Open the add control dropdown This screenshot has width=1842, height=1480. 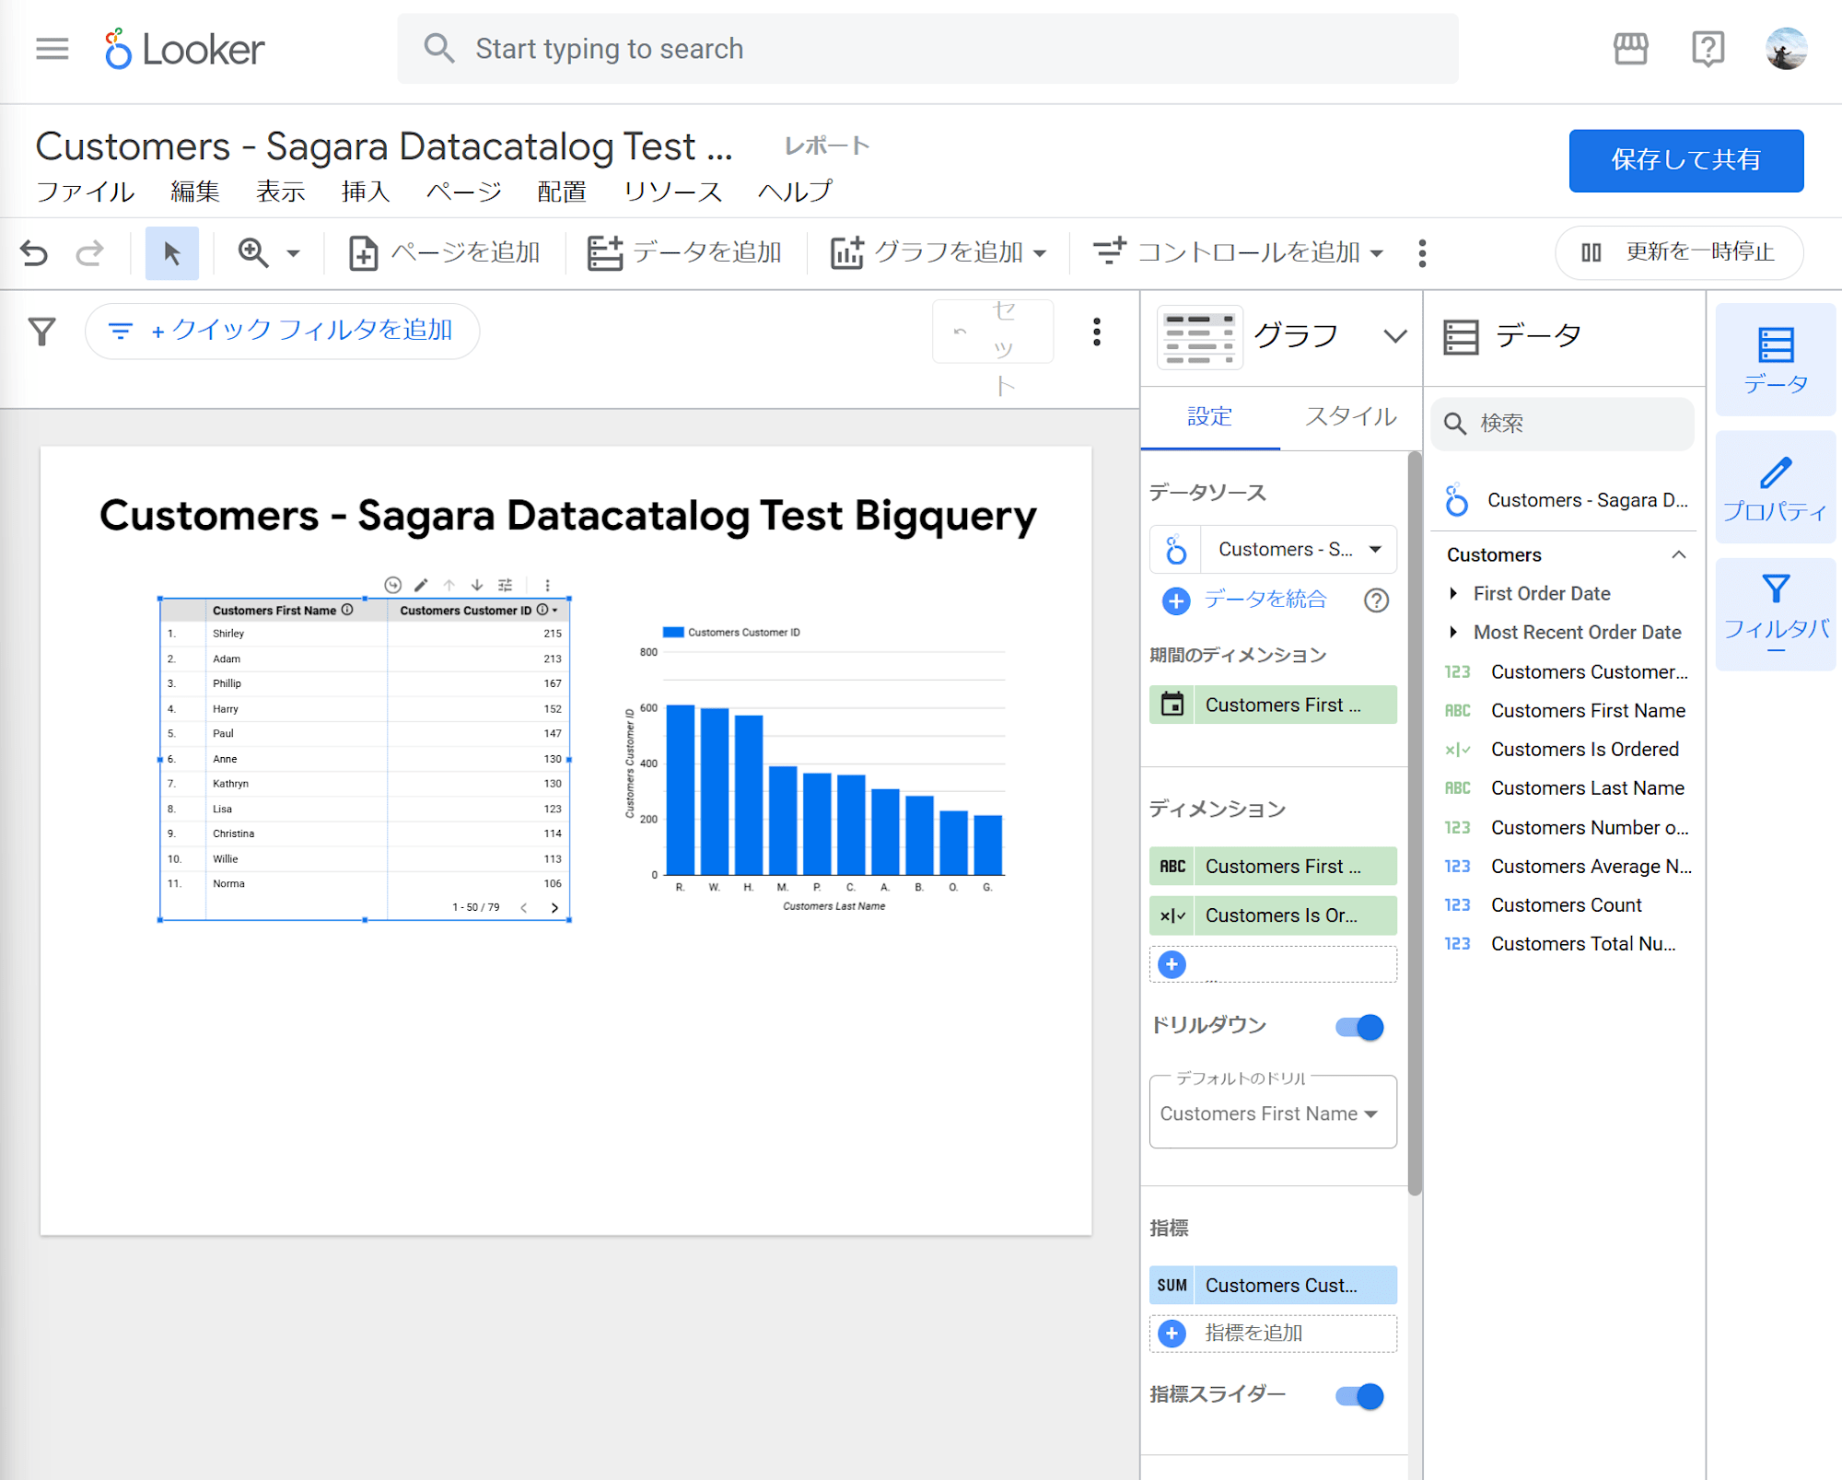[1237, 252]
